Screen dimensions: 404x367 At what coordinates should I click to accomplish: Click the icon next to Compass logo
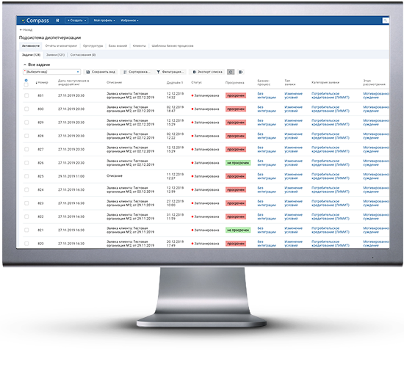pyautogui.click(x=57, y=21)
